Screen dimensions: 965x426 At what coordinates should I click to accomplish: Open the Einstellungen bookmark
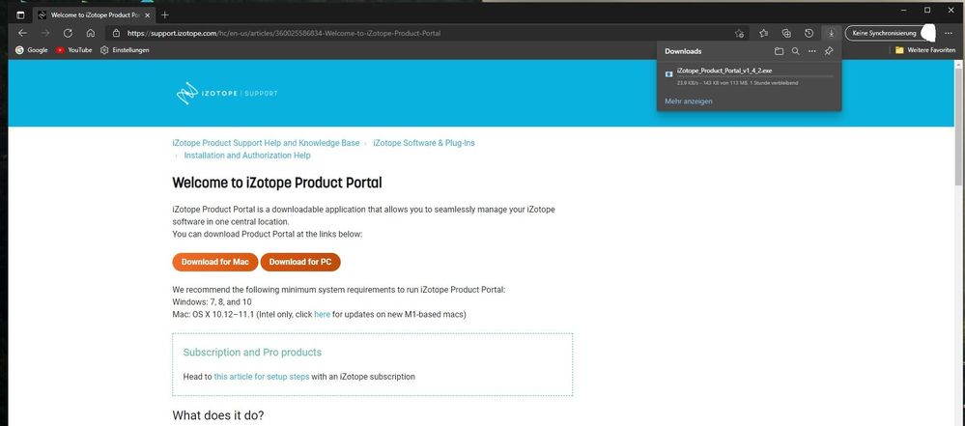pyautogui.click(x=125, y=50)
